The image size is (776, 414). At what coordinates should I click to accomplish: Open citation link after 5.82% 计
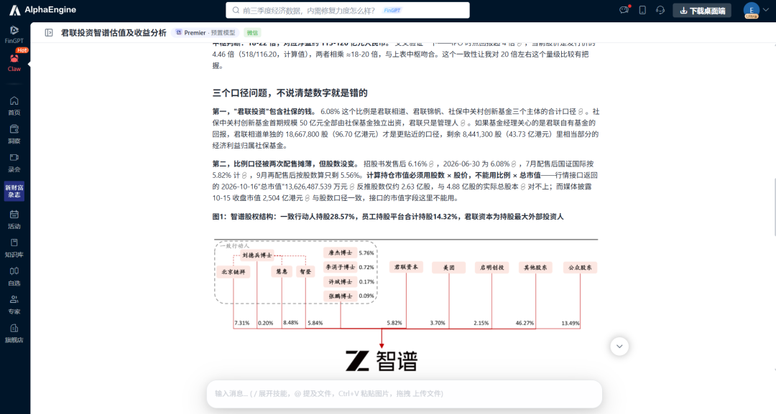pos(244,175)
